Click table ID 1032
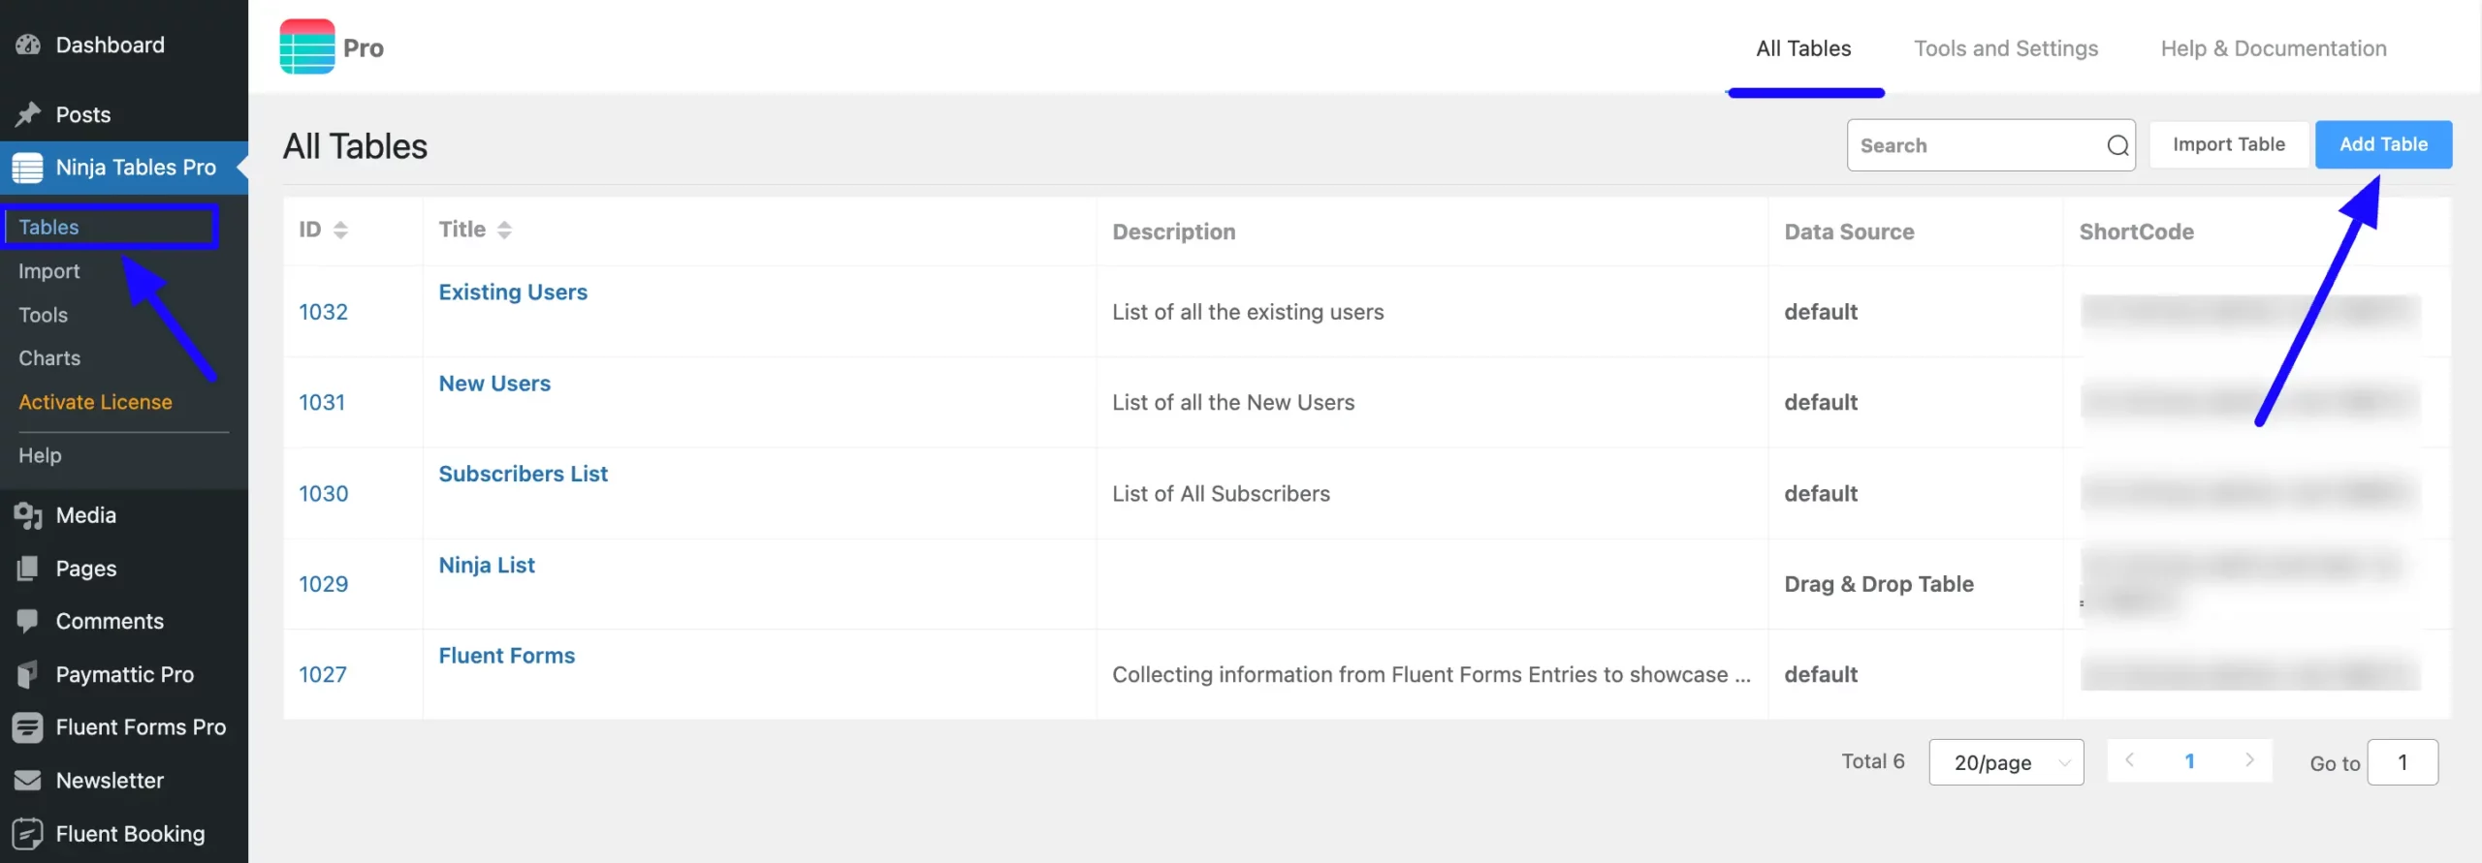Viewport: 2482px width, 863px height. (323, 312)
